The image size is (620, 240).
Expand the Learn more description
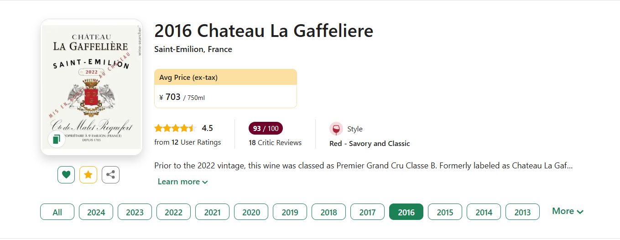pyautogui.click(x=182, y=182)
